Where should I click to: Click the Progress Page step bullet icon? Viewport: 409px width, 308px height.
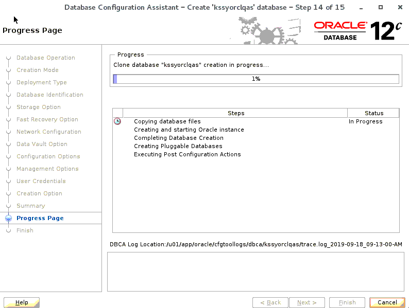click(x=8, y=218)
